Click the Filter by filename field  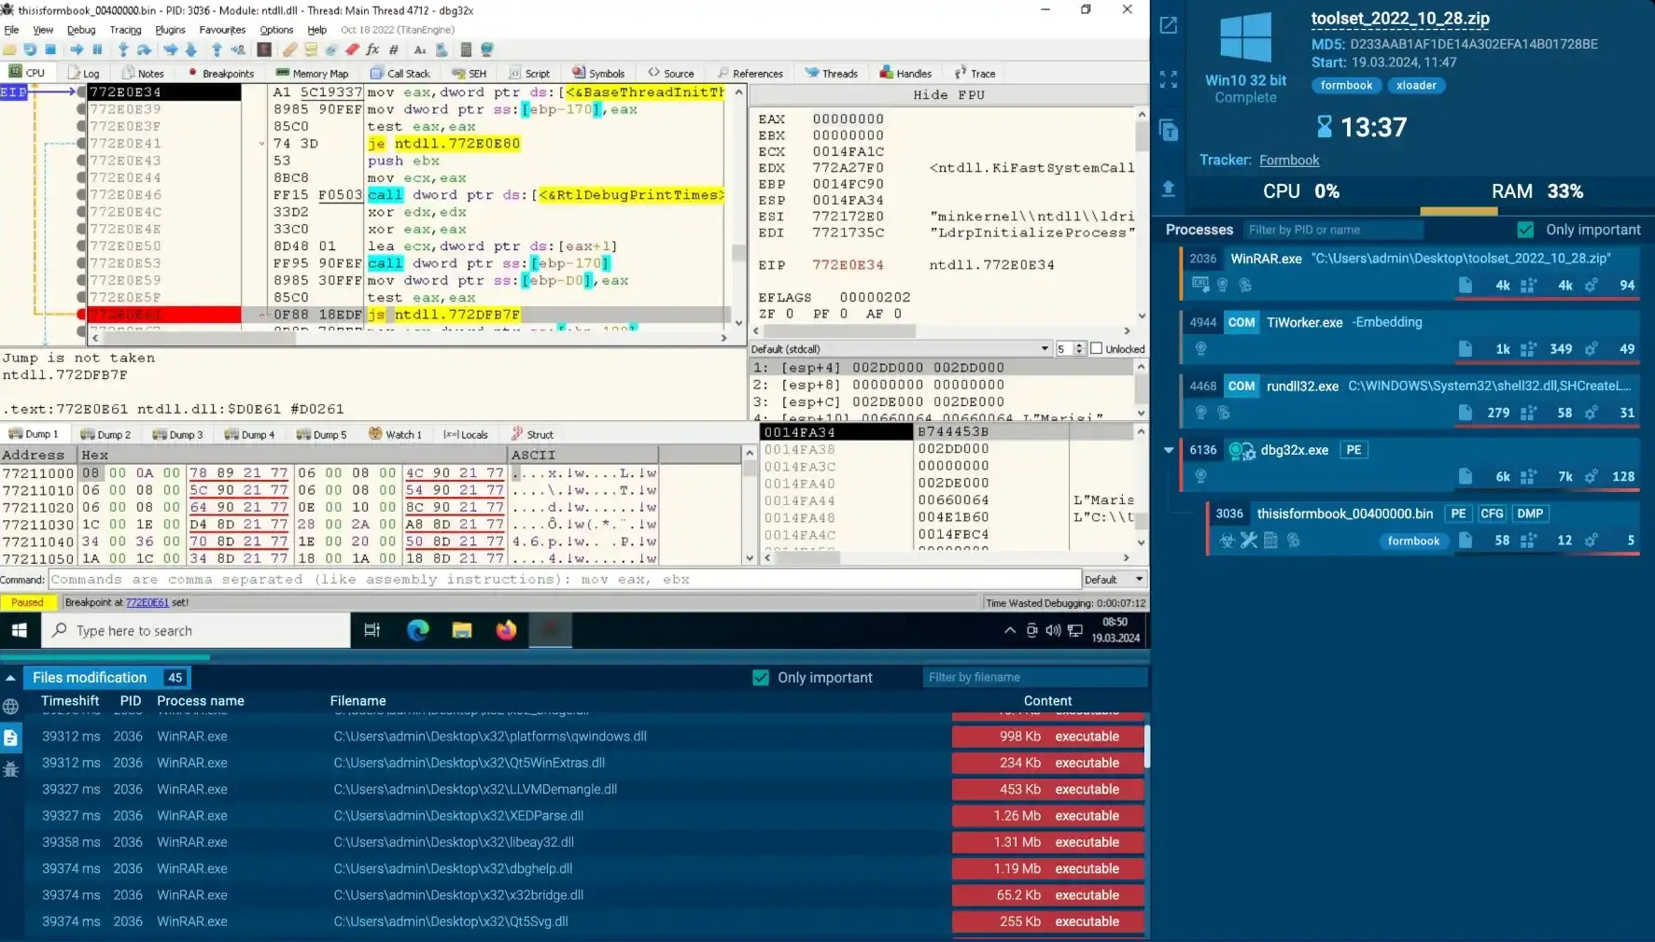1031,678
